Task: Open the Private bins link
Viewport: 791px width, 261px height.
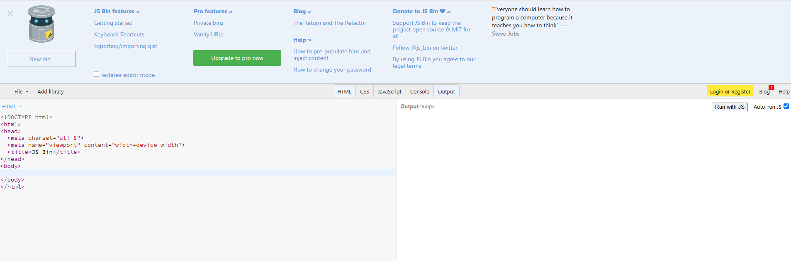Action: (208, 23)
